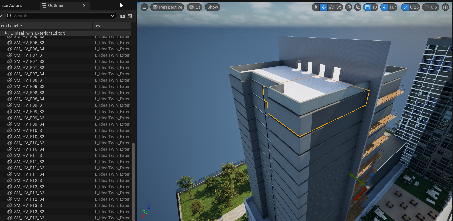Open the viewport options hamburger menu
The image size is (453, 221).
144,7
